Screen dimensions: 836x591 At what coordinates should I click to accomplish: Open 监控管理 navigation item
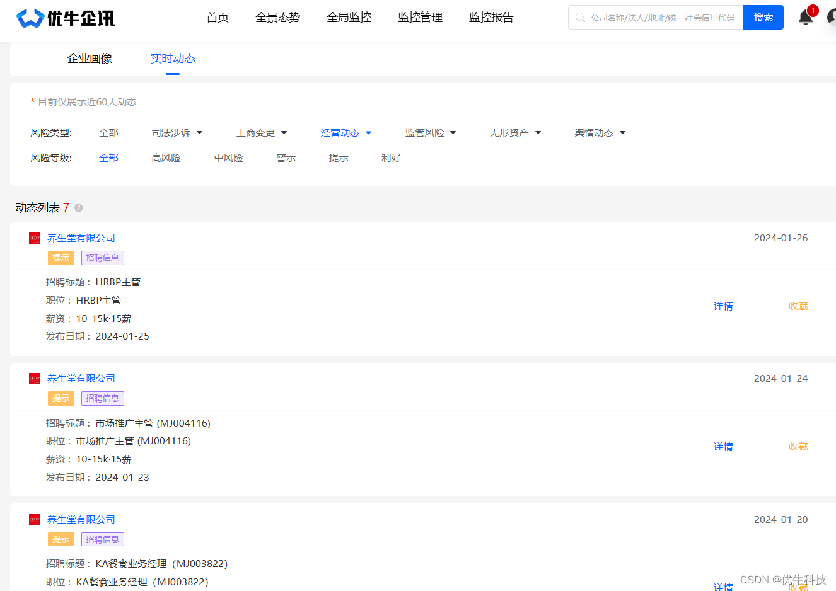pyautogui.click(x=420, y=18)
